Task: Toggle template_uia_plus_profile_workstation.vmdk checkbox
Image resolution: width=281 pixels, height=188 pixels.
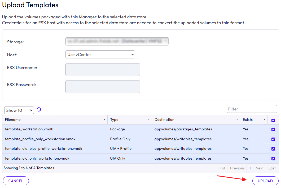Action: click(273, 149)
